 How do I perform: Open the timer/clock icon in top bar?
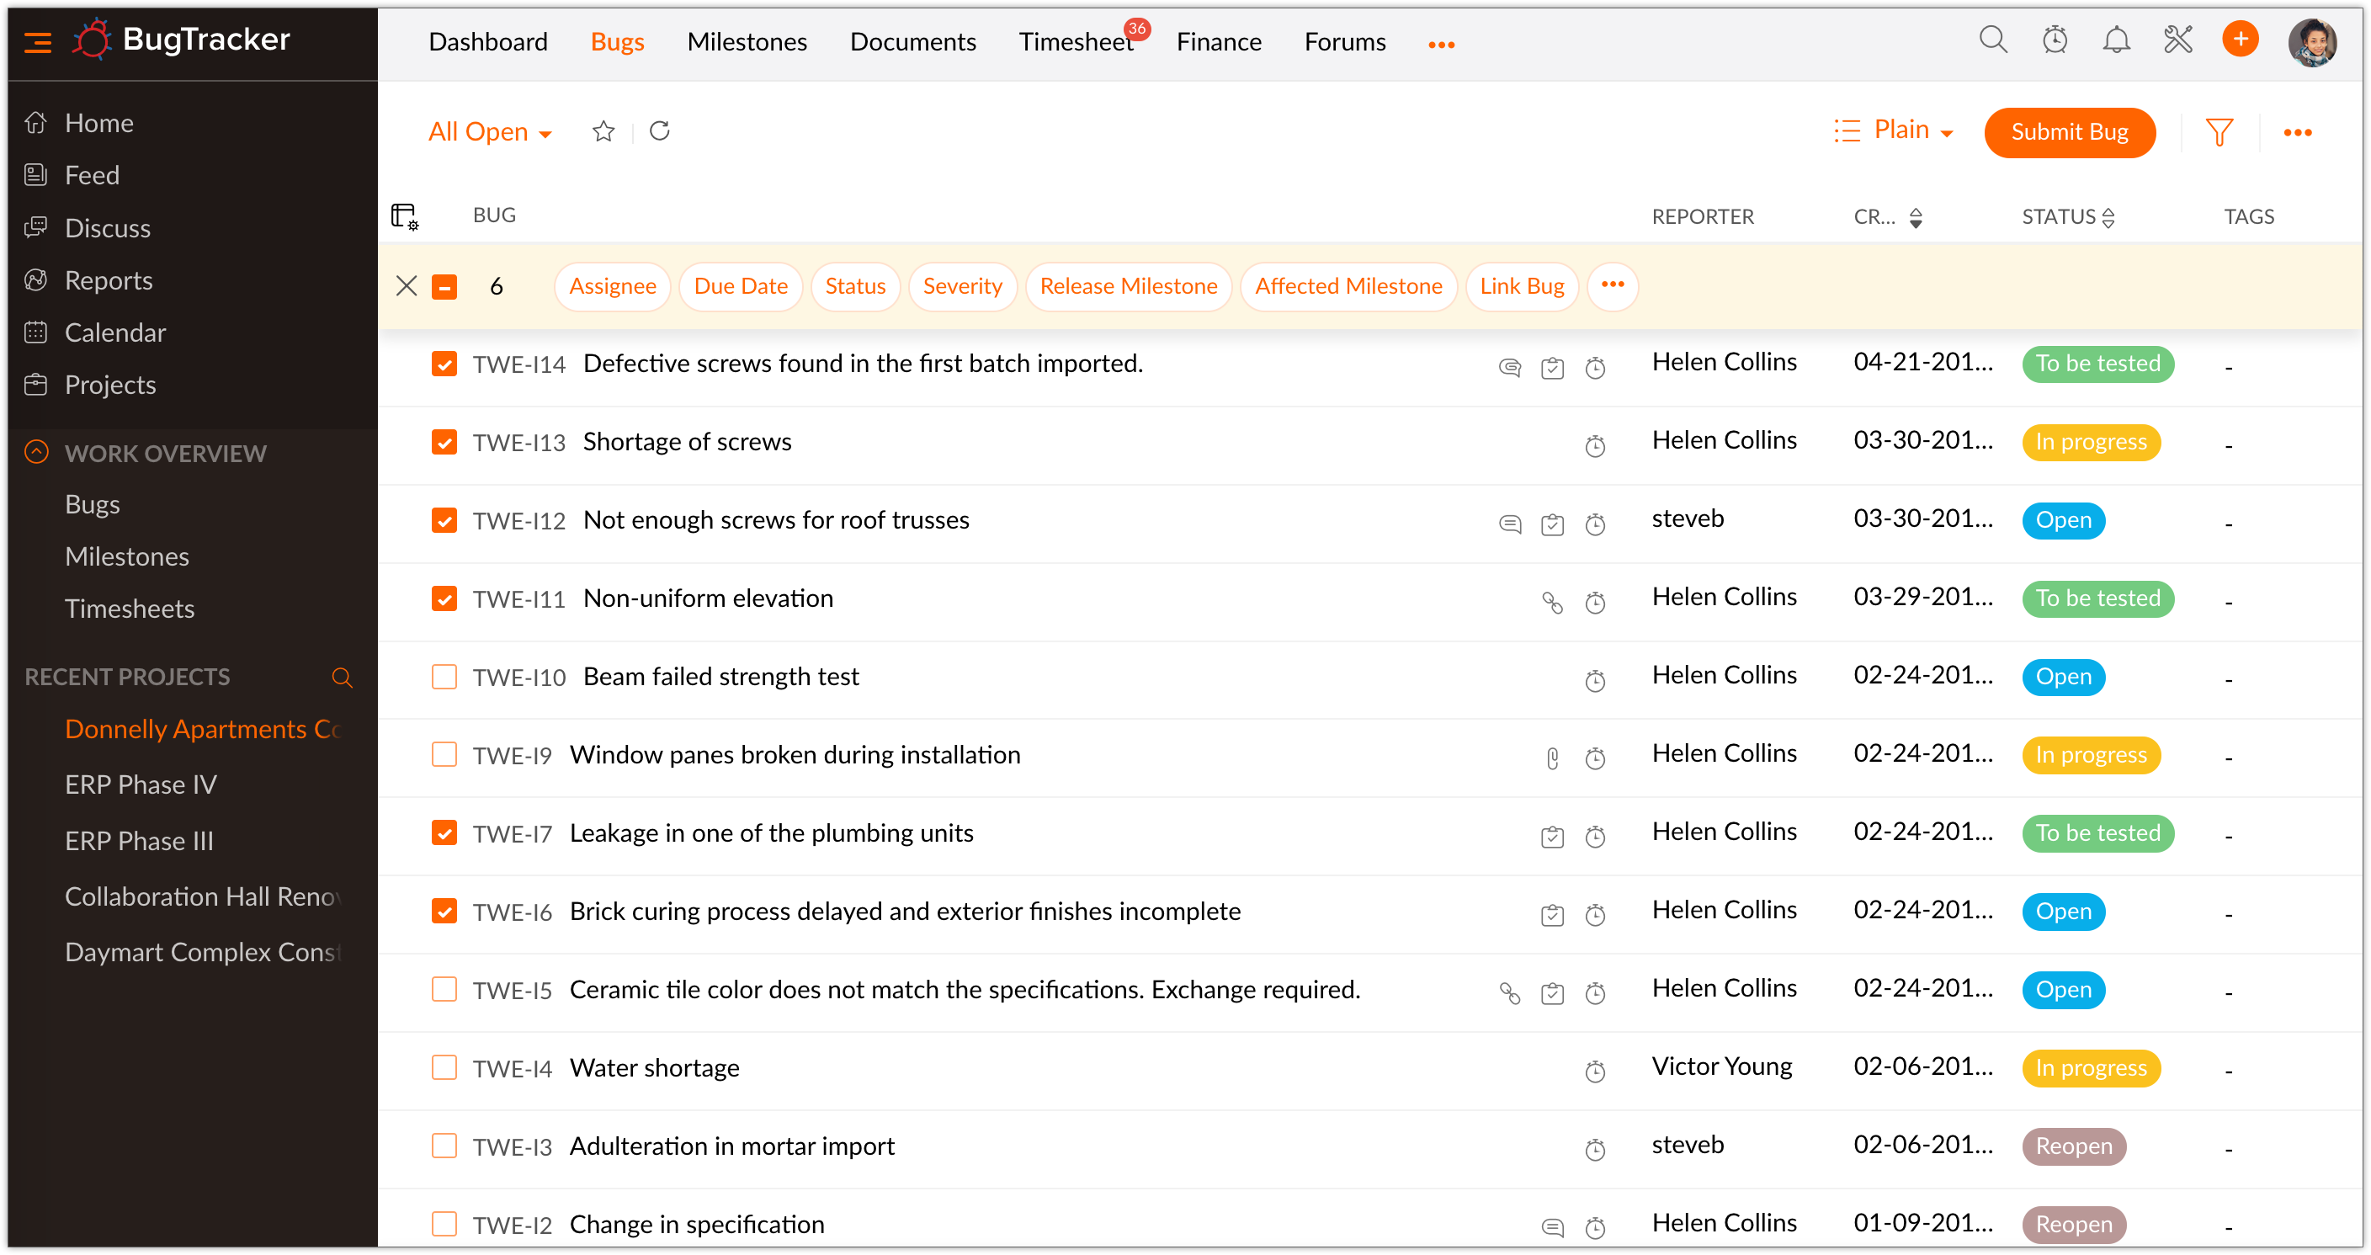coord(2055,40)
